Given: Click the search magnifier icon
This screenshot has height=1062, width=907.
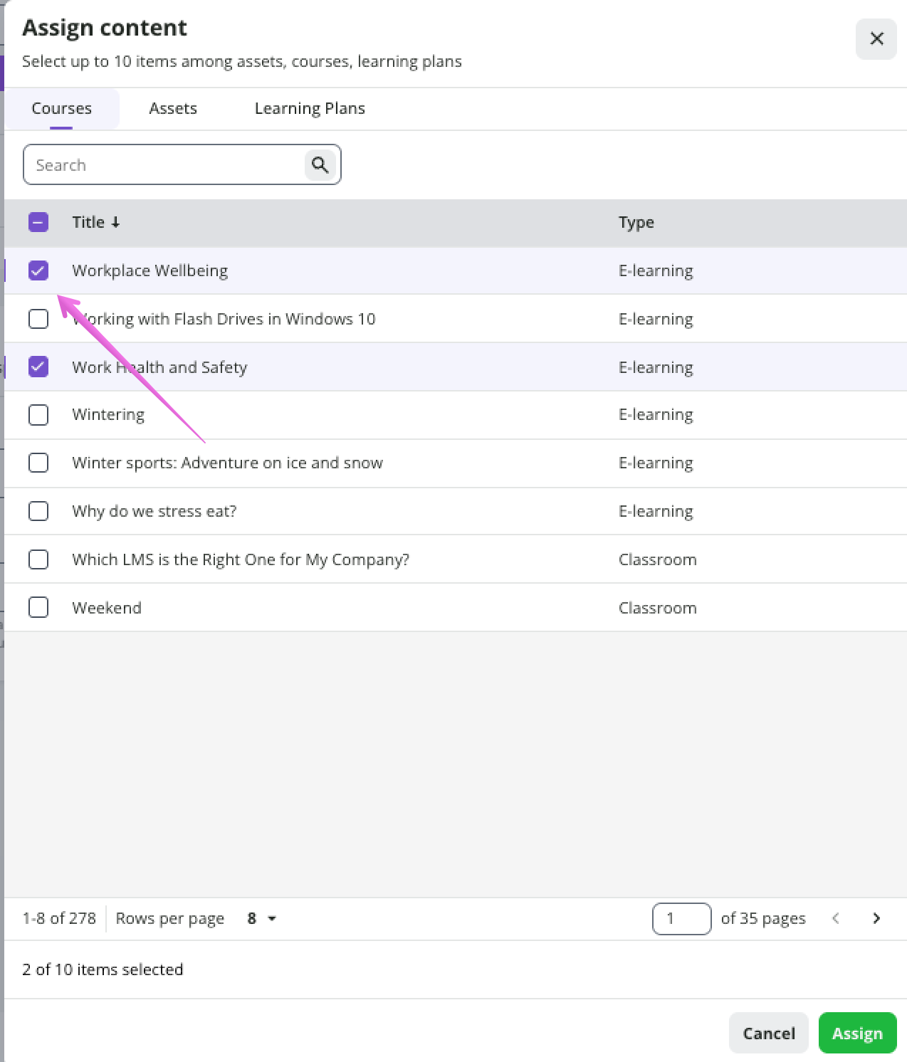Looking at the screenshot, I should (320, 165).
